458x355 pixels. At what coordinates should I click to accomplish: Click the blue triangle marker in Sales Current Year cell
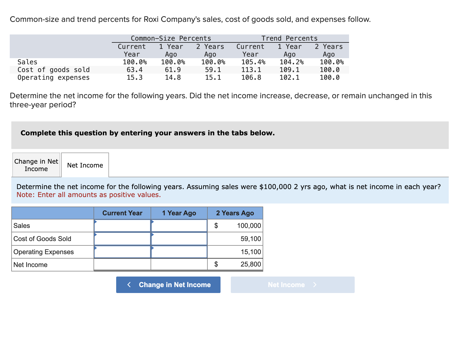(x=96, y=221)
